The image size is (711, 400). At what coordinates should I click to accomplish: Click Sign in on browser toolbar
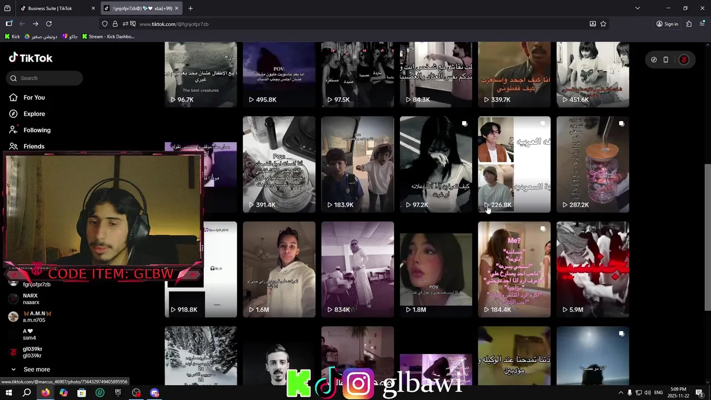[667, 24]
